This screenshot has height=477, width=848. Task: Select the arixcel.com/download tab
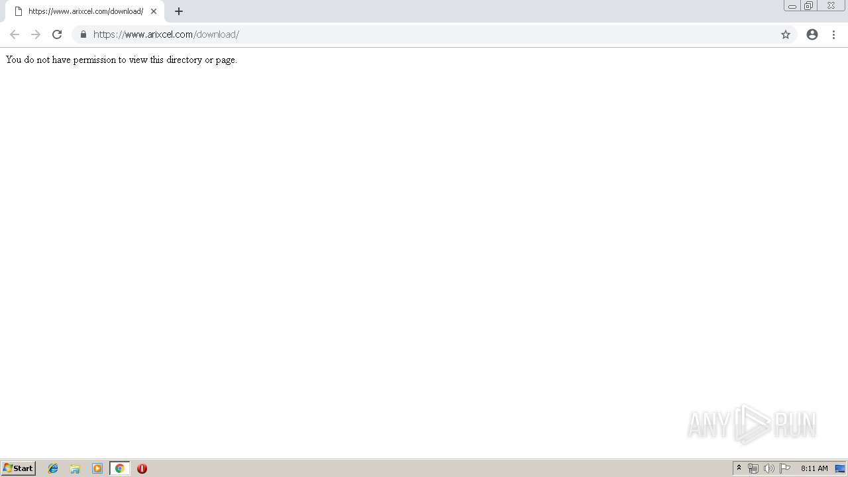[85, 11]
